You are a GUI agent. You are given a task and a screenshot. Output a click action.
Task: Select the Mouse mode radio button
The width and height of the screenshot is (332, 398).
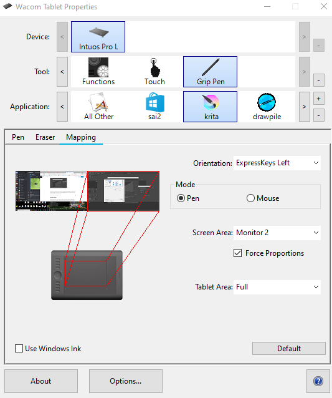[250, 198]
